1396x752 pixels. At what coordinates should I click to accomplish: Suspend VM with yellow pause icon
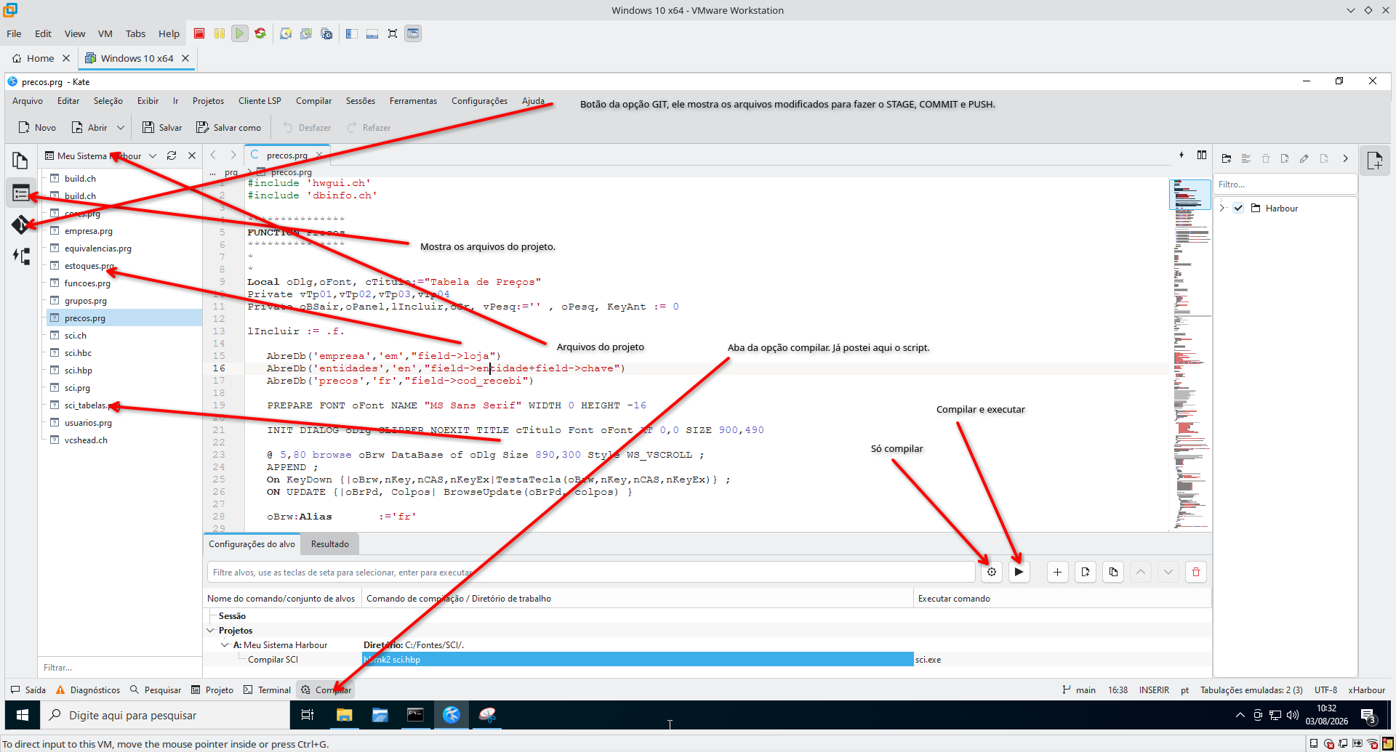(220, 33)
